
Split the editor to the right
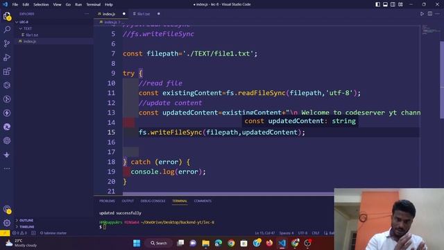tap(430, 14)
